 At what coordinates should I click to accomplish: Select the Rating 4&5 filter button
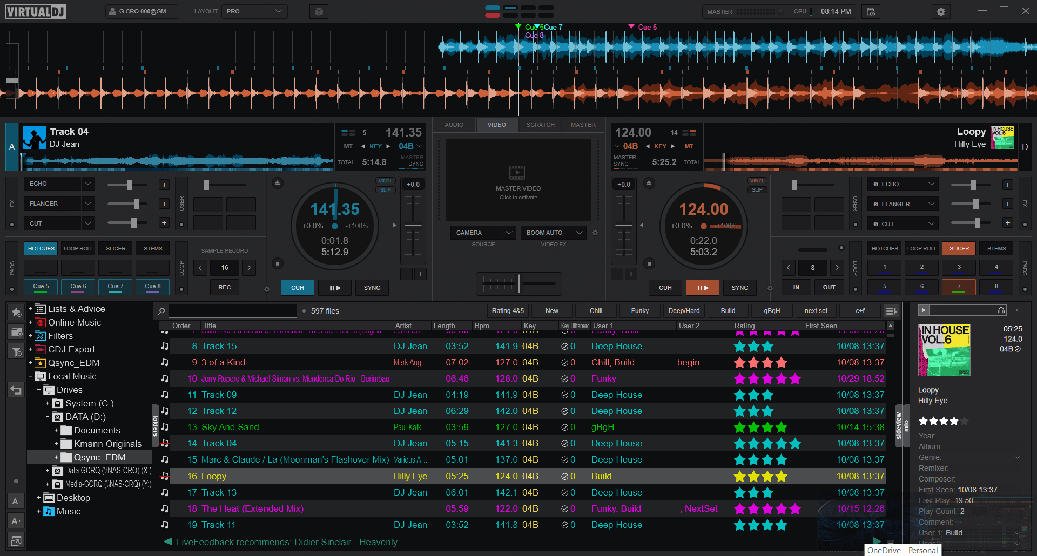click(508, 311)
